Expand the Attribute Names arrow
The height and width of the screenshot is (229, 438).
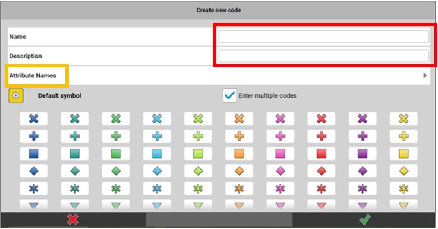425,75
